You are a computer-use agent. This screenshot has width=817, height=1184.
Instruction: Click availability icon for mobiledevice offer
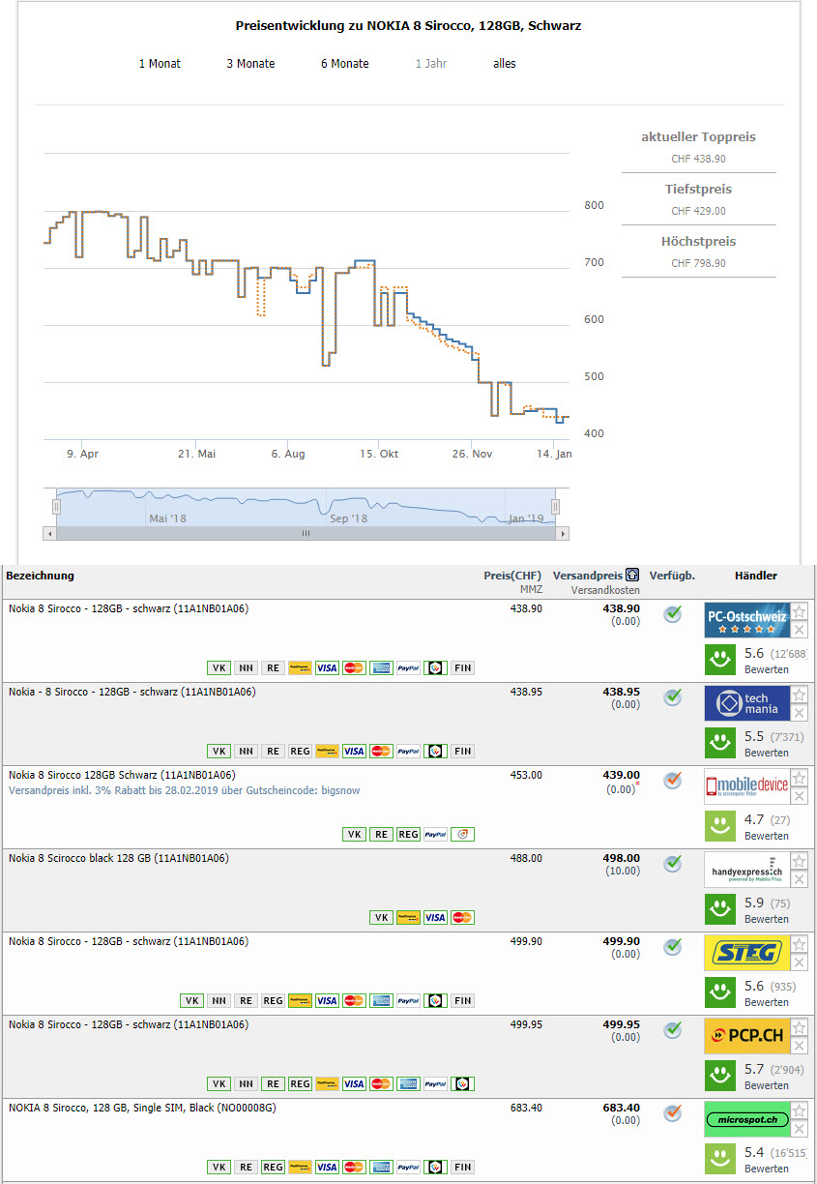pyautogui.click(x=672, y=781)
